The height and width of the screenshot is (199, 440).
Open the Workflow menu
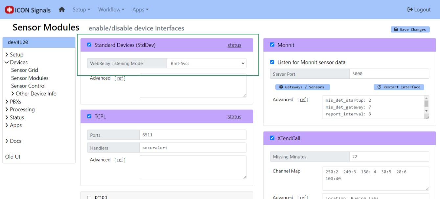(x=111, y=10)
